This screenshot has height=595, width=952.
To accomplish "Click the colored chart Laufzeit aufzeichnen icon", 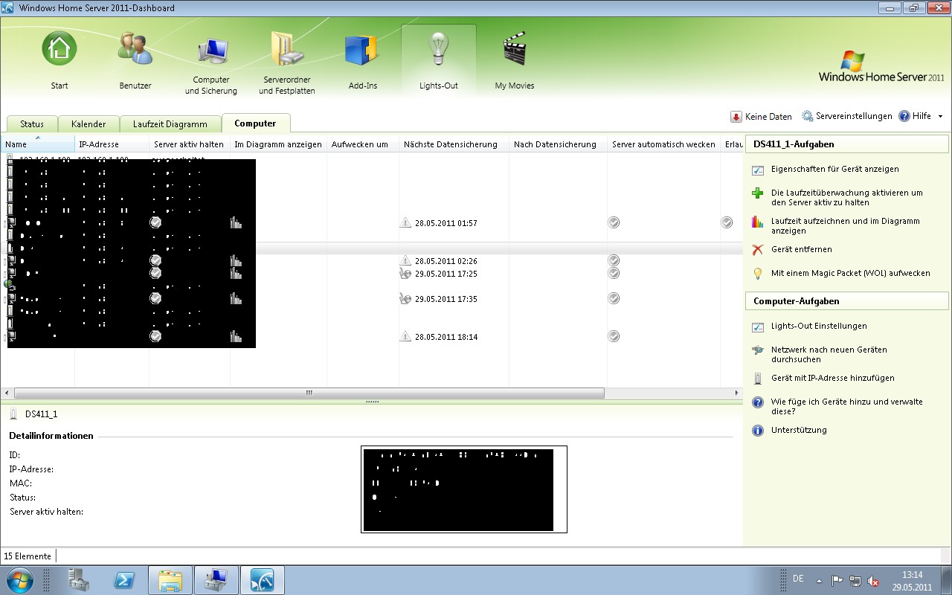I will click(x=758, y=222).
